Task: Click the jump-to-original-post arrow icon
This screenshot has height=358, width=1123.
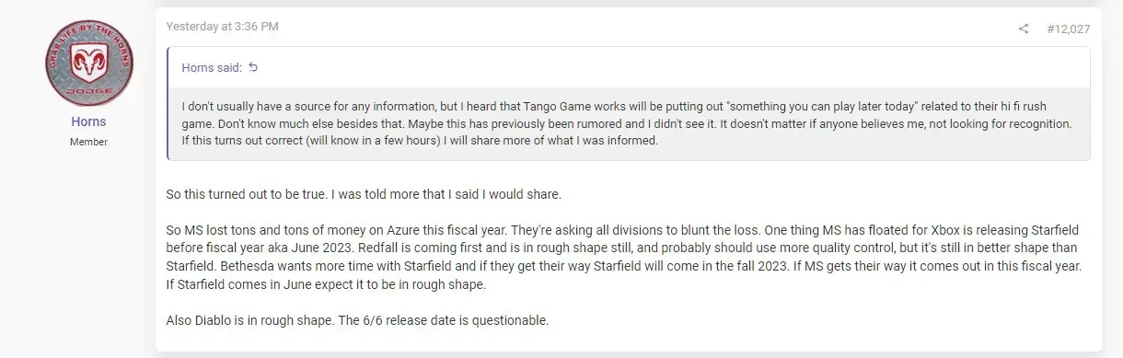Action: click(254, 67)
